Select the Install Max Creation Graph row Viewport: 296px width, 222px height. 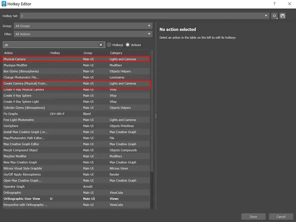(76, 132)
